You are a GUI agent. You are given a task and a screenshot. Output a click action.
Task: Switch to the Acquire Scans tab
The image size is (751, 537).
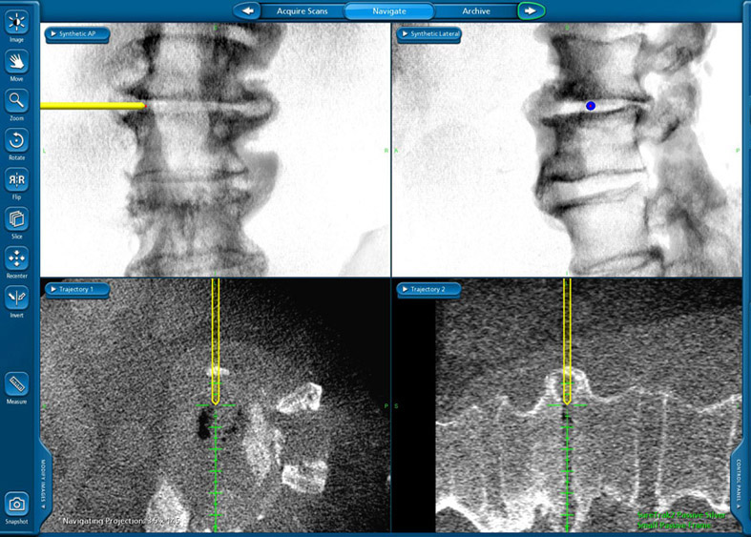(302, 11)
